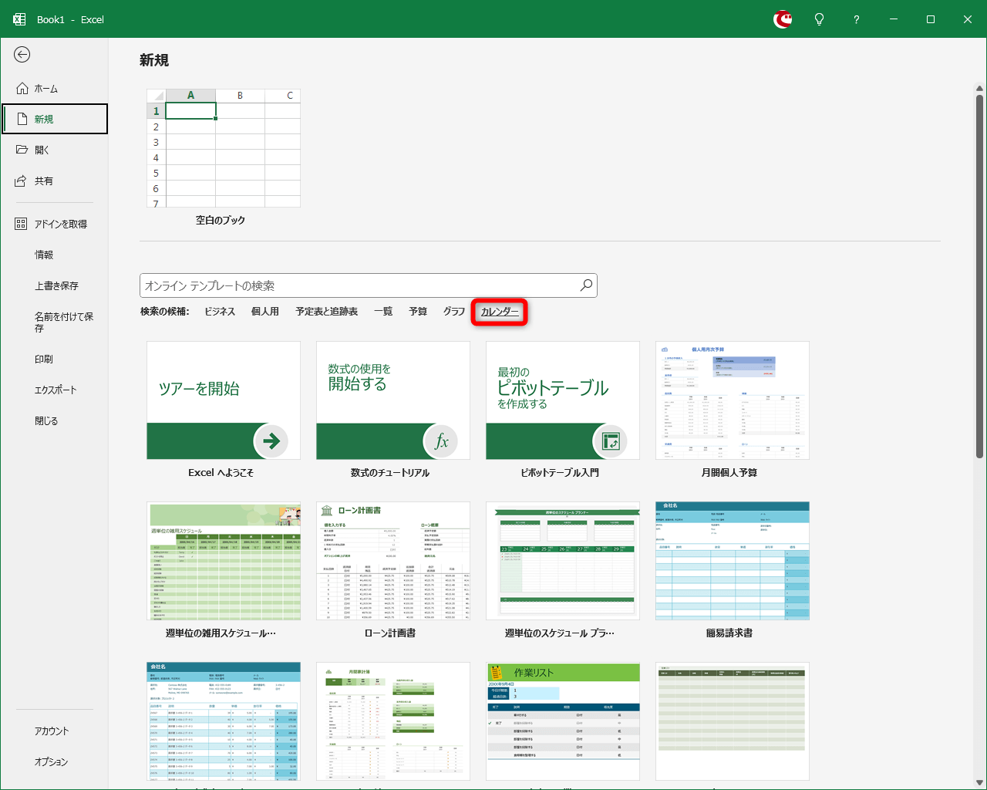This screenshot has height=790, width=987.
Task: Click the Excel logo in title bar
Action: 19,19
